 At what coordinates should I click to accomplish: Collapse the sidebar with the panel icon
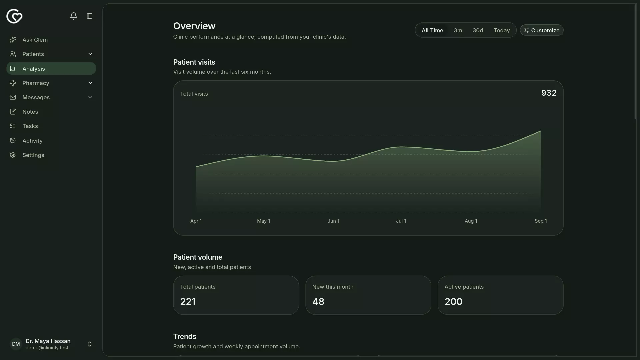(90, 16)
